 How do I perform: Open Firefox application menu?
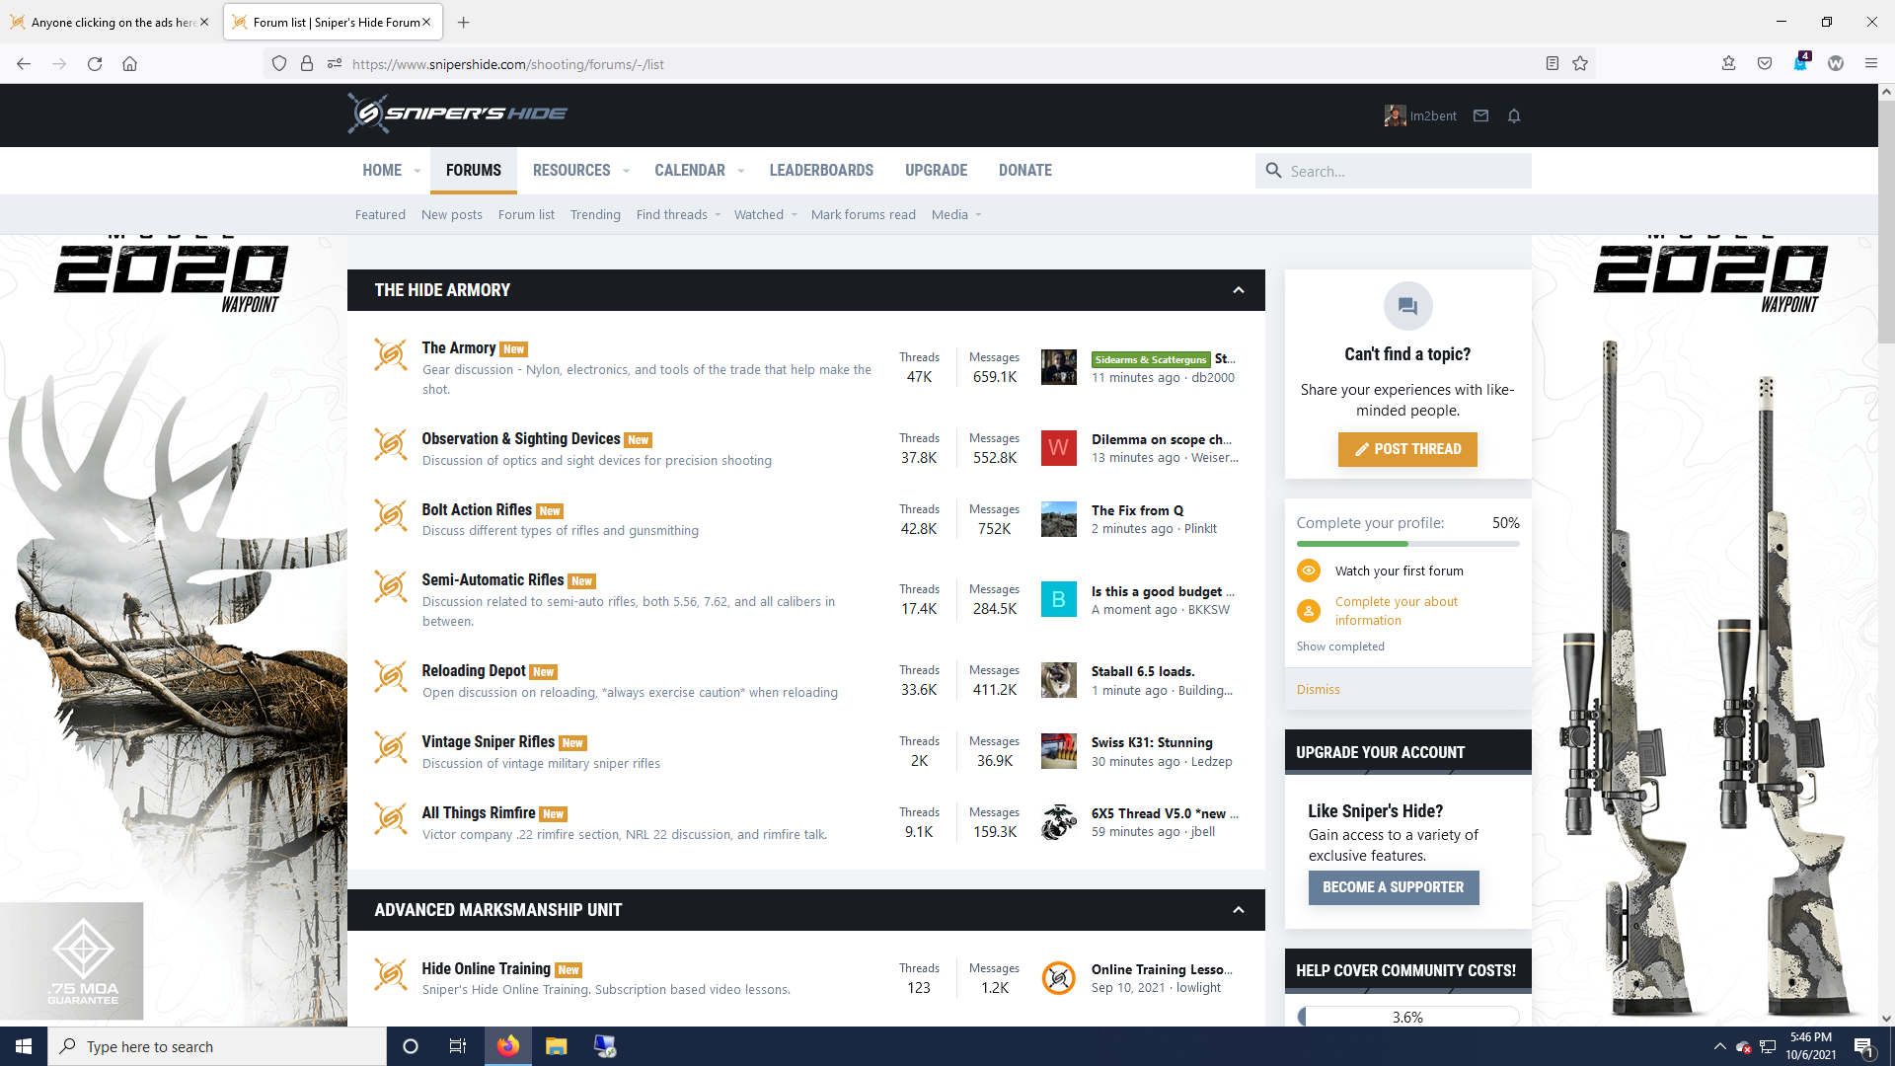[x=1871, y=64]
